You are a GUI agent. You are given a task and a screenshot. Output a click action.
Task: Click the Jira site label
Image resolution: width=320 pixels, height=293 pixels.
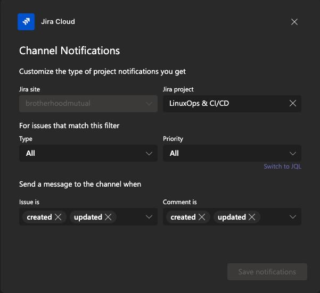coord(29,89)
